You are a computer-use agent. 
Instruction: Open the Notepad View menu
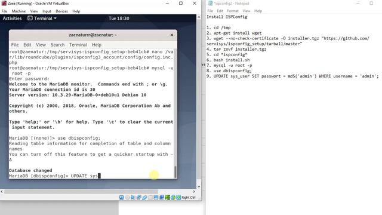coord(247,11)
